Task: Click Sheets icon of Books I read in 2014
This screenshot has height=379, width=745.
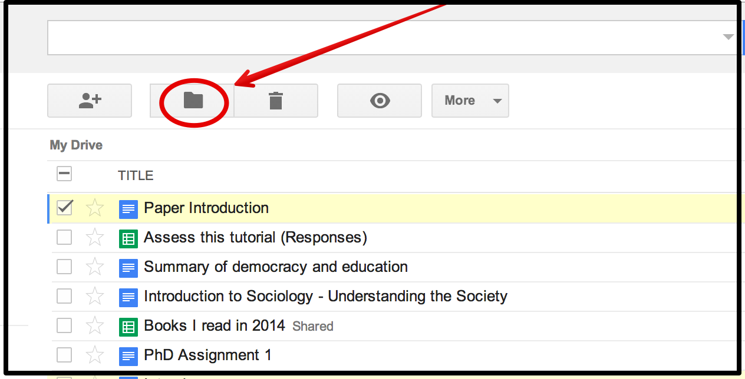Action: (128, 327)
